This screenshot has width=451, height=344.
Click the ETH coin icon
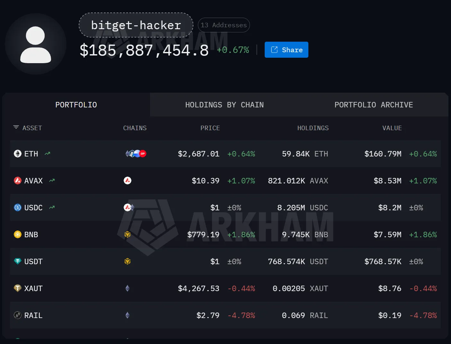coord(18,154)
